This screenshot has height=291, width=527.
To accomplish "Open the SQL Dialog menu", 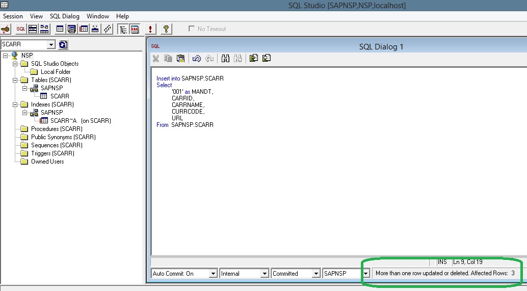I will [x=65, y=16].
